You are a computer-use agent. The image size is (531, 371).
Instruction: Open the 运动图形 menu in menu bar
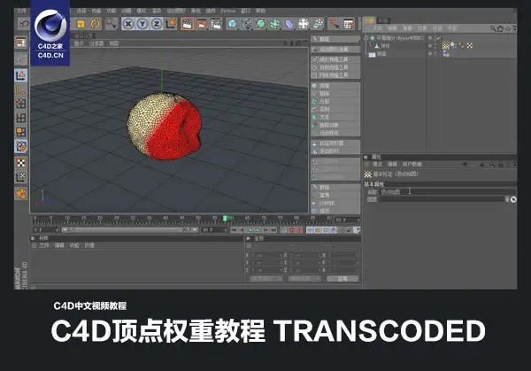point(176,11)
